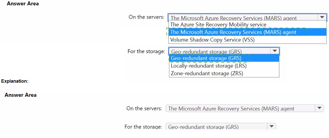The height and width of the screenshot is (138, 329).
Task: Pick 'Volume Shadow Copy Service (VSS)' option
Action: [212, 40]
